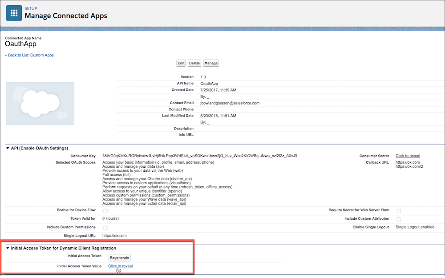Click the Version value 1.0
Screen dimensions: 445x278
coord(203,77)
